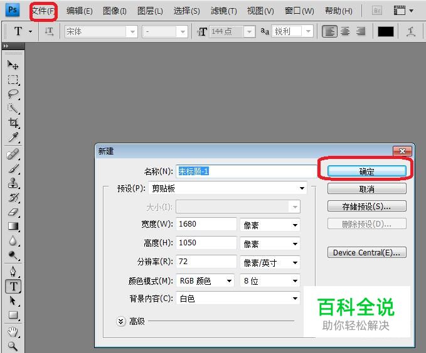Select the Path Selection tool
The height and width of the screenshot is (353, 426).
(x=13, y=301)
